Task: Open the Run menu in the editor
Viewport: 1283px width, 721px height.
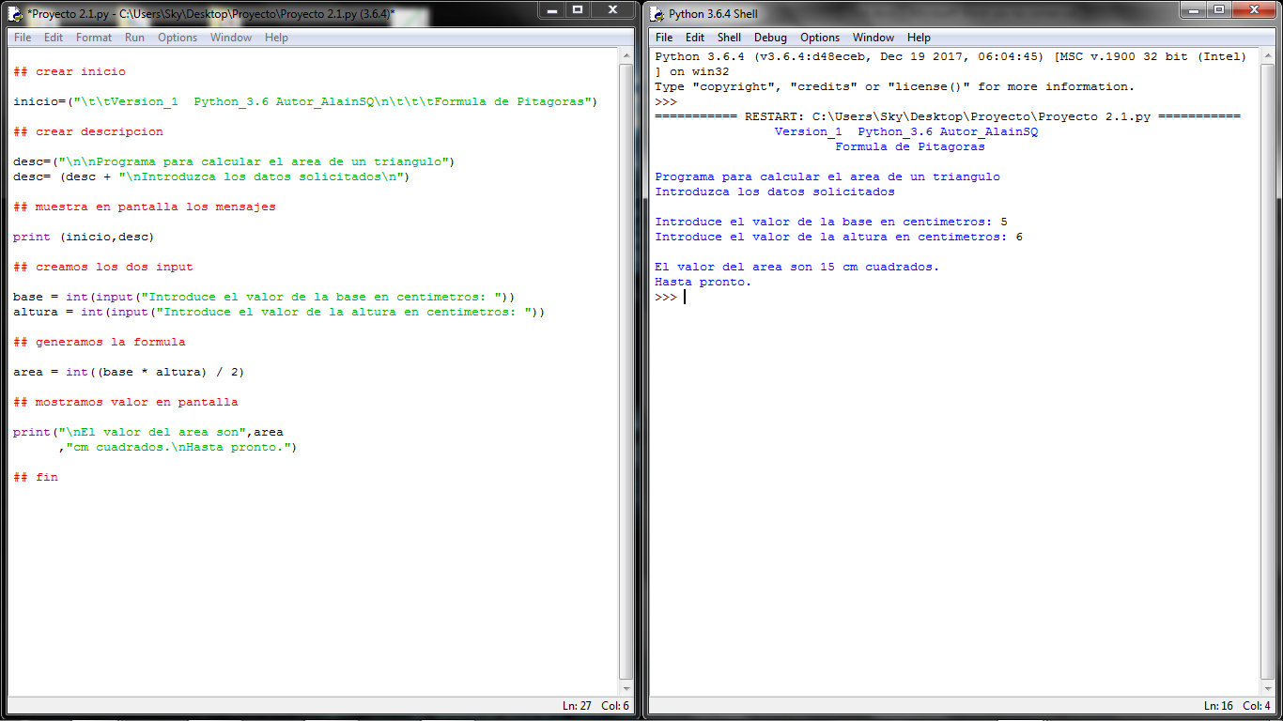Action: [x=134, y=38]
